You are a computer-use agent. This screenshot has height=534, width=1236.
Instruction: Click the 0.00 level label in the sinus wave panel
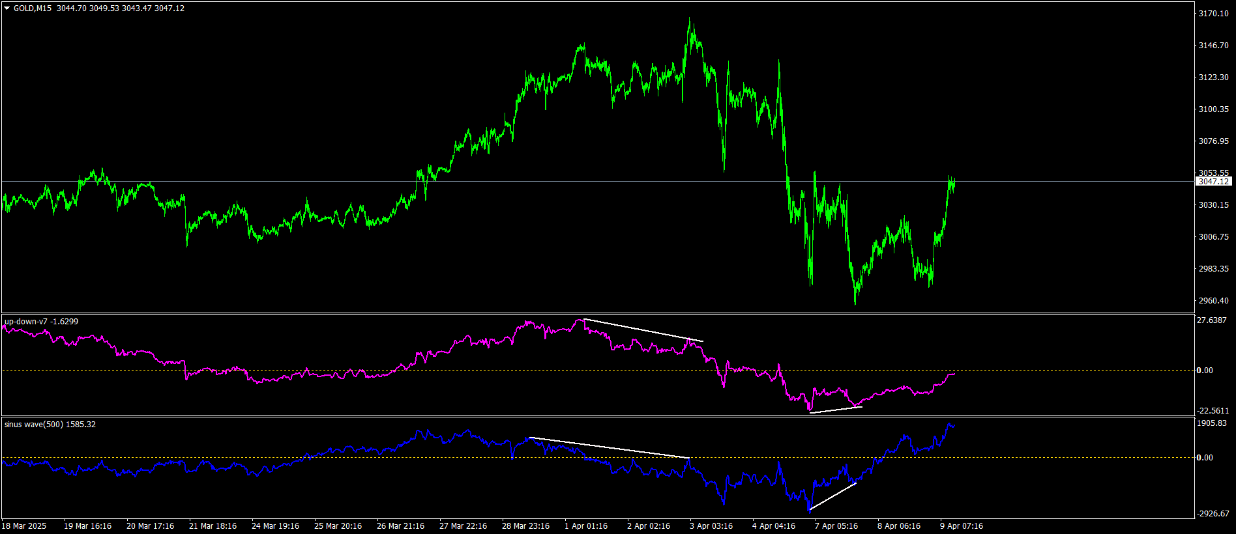tap(1205, 458)
